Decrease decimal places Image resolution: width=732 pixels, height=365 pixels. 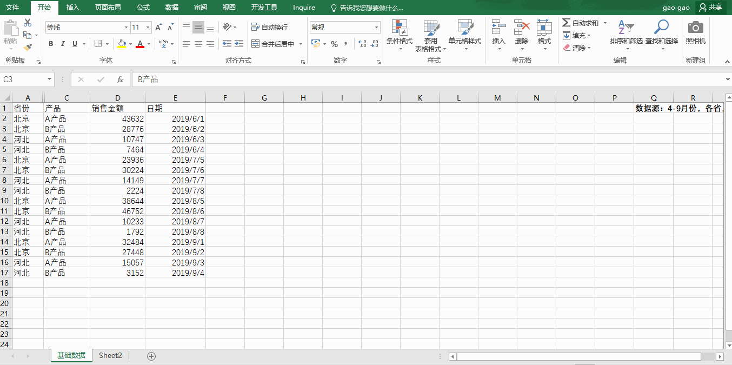374,44
